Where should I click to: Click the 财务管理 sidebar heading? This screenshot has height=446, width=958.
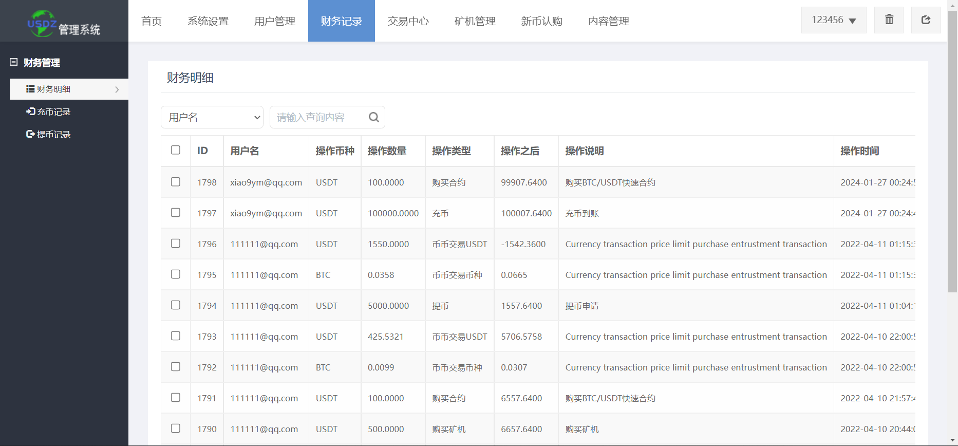coord(42,63)
